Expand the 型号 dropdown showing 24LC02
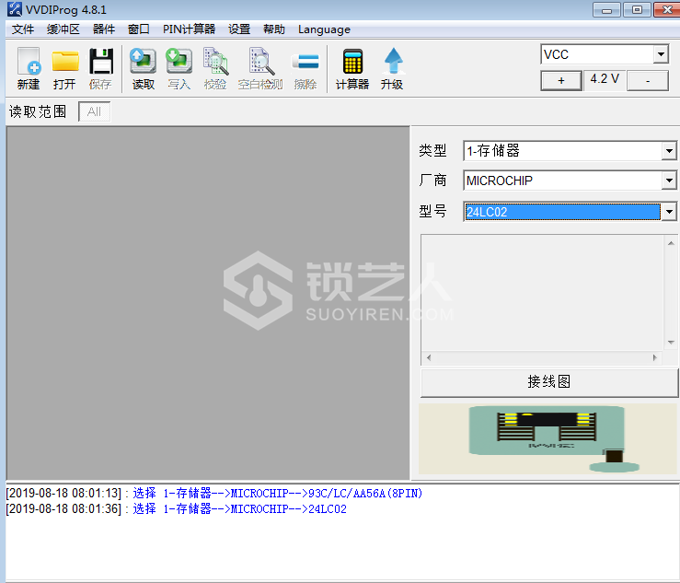The width and height of the screenshot is (680, 583). pyautogui.click(x=669, y=212)
